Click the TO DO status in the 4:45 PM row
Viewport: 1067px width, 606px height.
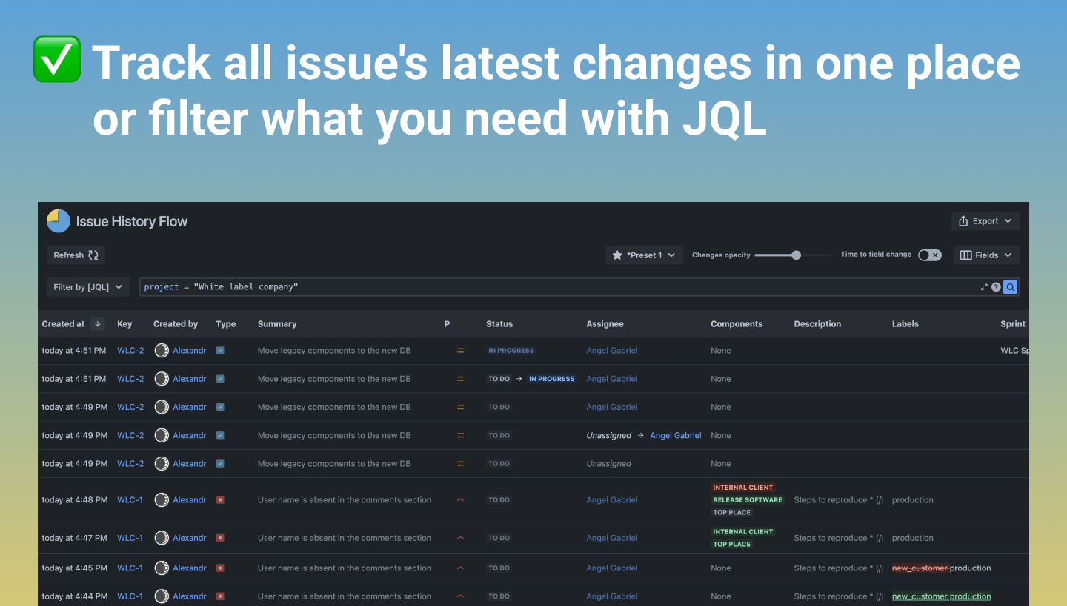click(x=499, y=568)
